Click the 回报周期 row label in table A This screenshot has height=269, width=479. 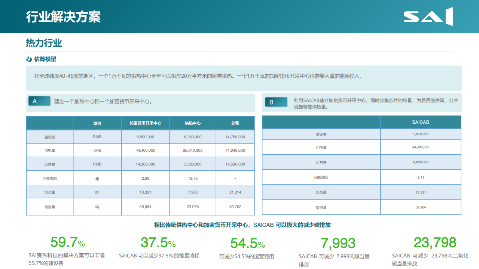50,179
